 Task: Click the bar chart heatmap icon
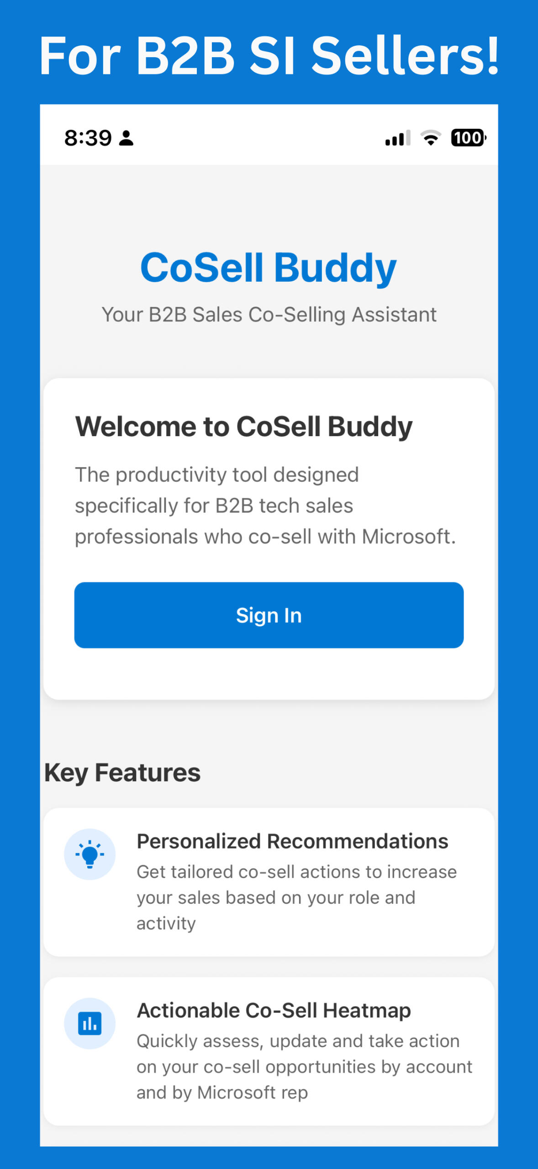pos(90,1023)
